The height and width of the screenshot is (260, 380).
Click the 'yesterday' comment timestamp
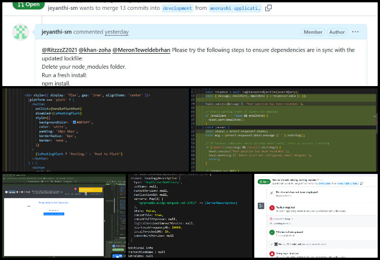point(116,32)
